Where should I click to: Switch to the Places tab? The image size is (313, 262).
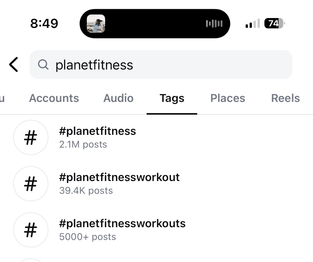tap(228, 98)
